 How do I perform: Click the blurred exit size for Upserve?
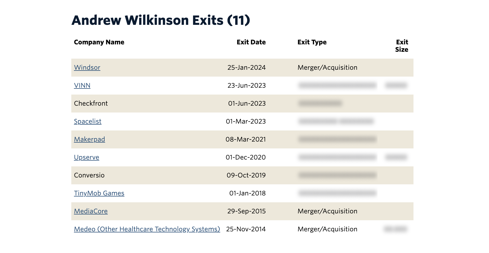point(396,157)
